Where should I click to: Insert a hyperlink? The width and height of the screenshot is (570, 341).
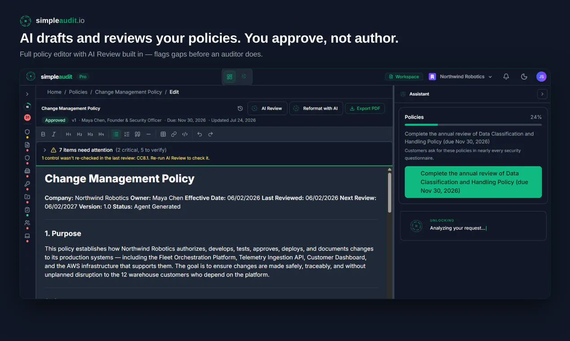[174, 134]
